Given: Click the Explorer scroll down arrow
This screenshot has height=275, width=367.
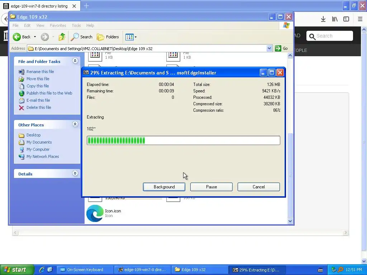Looking at the screenshot, I should (290, 221).
